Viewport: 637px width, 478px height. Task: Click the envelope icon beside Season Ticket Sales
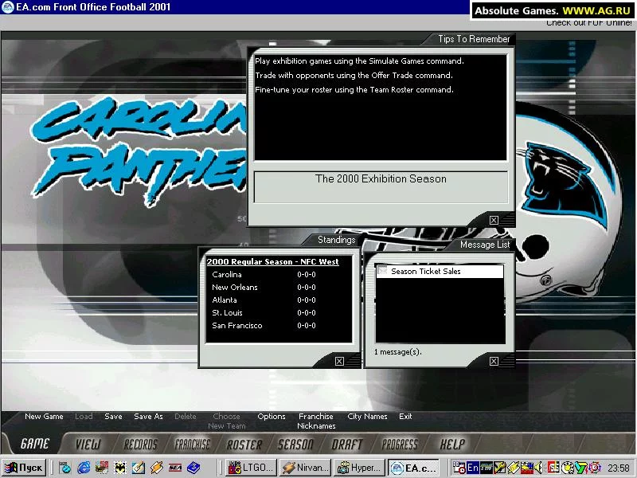pyautogui.click(x=382, y=271)
